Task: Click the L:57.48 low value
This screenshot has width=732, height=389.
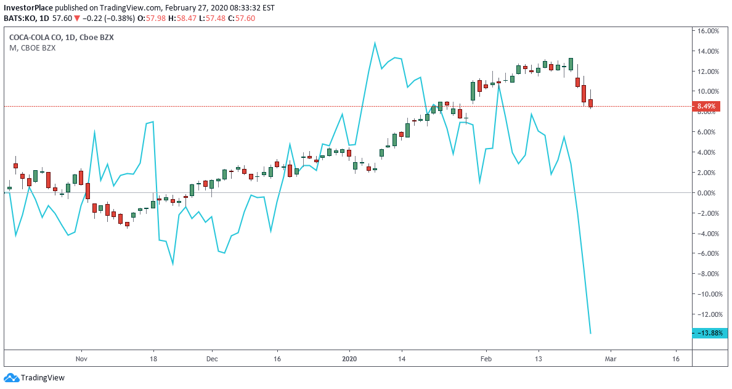Action: pos(211,18)
